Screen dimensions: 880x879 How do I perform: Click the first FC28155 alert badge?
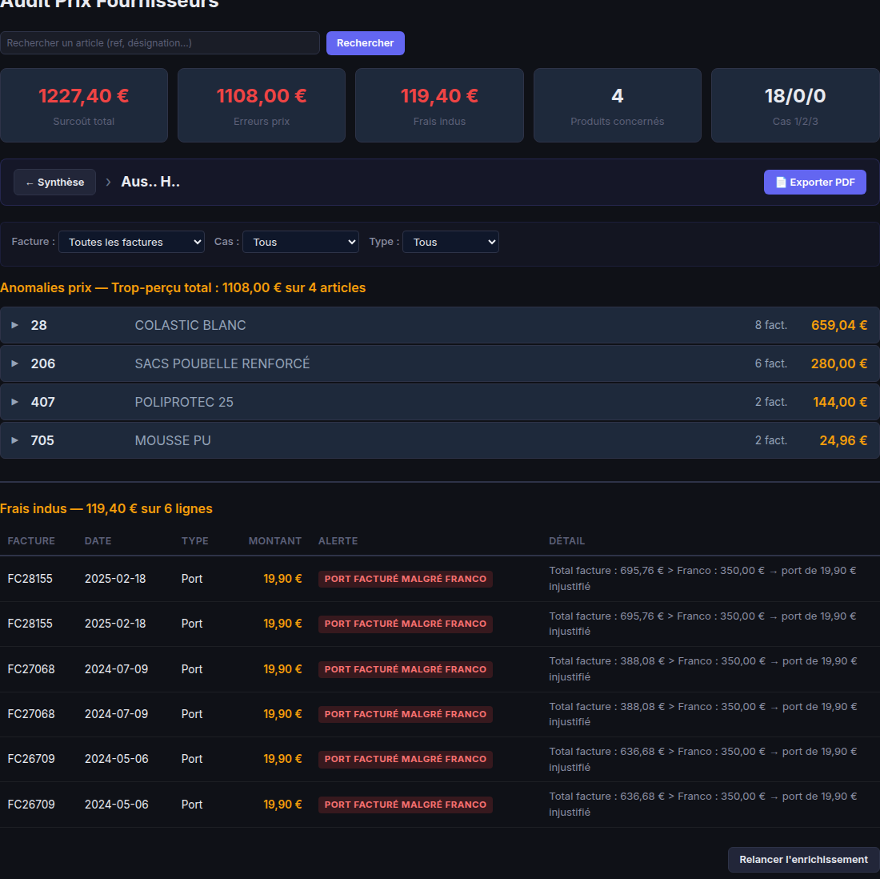[405, 579]
